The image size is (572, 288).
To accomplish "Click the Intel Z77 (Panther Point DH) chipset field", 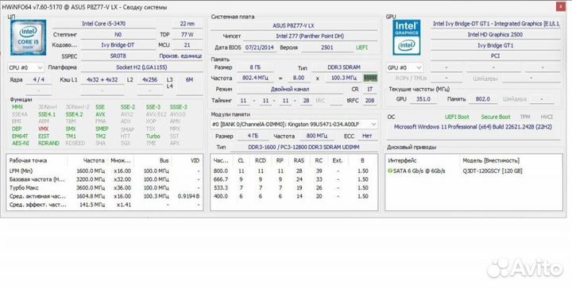I will pyautogui.click(x=310, y=36).
